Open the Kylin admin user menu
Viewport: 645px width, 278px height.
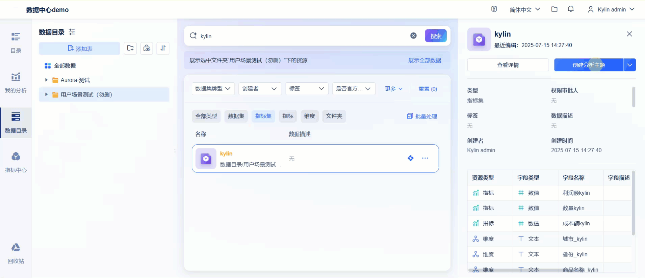pyautogui.click(x=611, y=10)
